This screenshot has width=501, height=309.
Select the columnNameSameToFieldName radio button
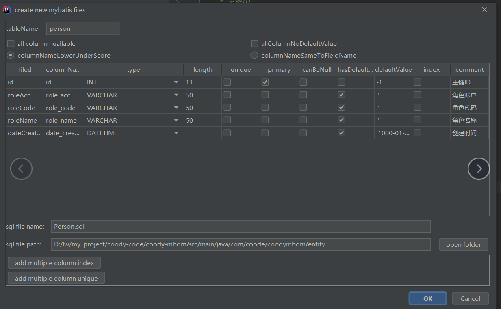pyautogui.click(x=254, y=55)
